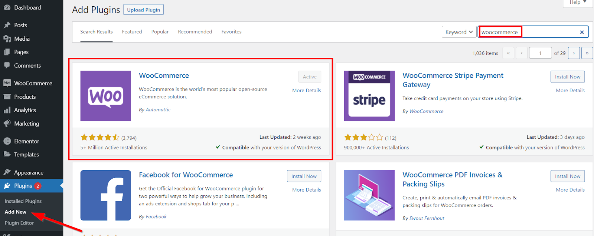This screenshot has height=236, width=594.
Task: Go to previous page of results
Action: pyautogui.click(x=522, y=53)
